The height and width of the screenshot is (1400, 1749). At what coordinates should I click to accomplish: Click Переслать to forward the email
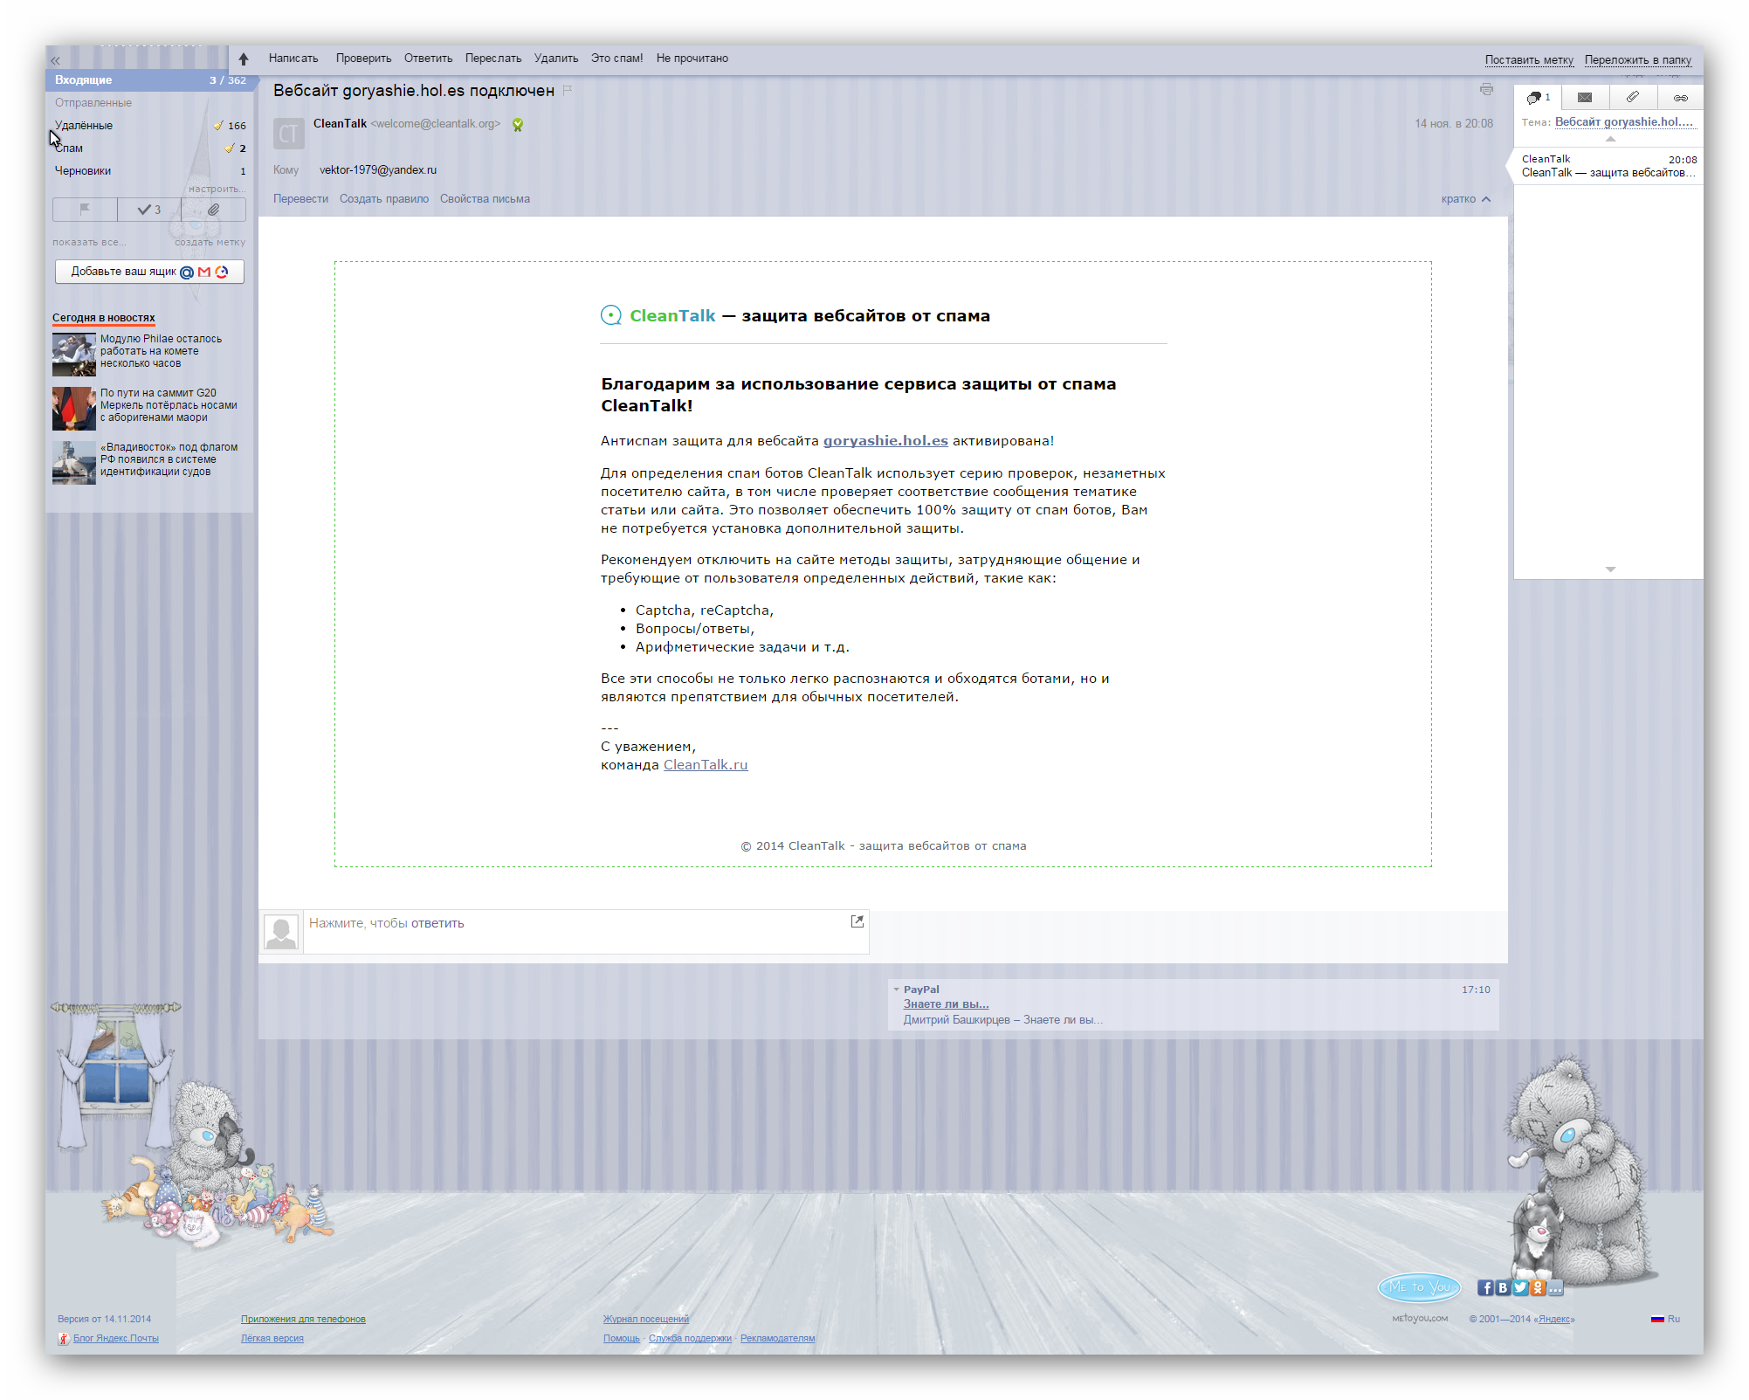[x=493, y=59]
